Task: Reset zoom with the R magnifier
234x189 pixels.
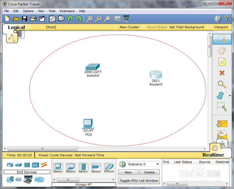Action: (x=98, y=19)
